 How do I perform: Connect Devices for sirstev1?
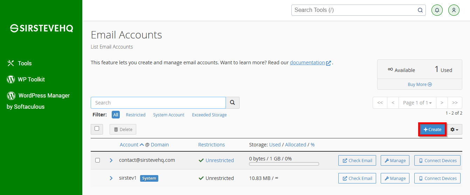click(437, 178)
